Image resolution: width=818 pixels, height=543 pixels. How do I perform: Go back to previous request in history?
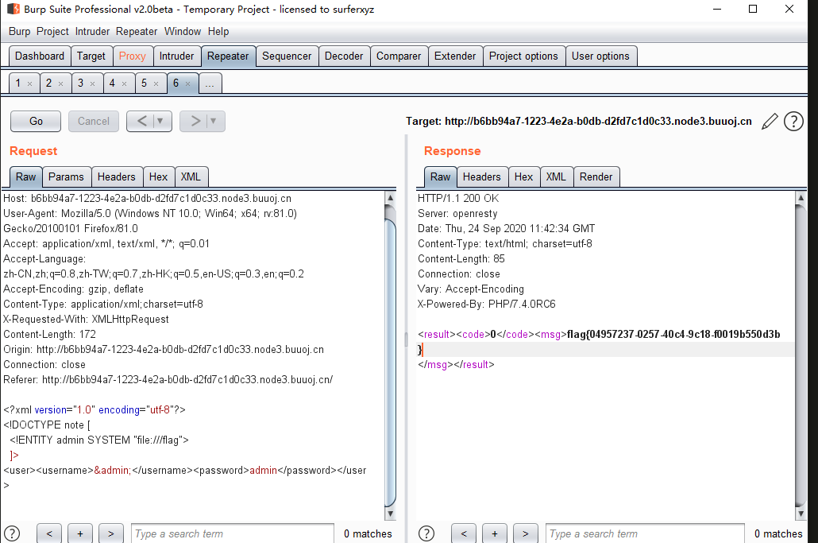141,121
